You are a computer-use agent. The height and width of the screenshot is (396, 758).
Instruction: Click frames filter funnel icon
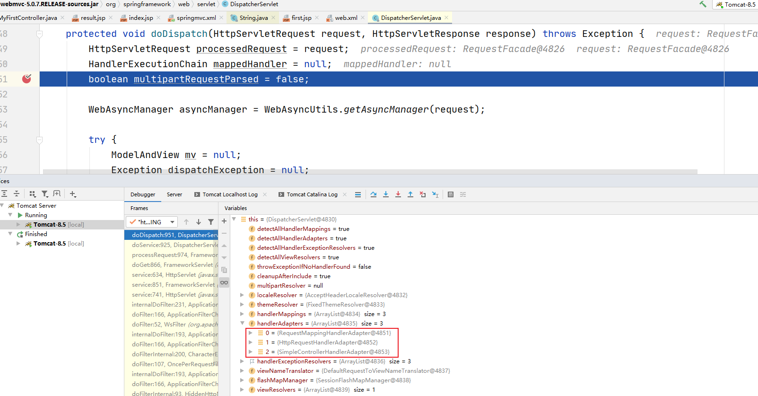[211, 222]
